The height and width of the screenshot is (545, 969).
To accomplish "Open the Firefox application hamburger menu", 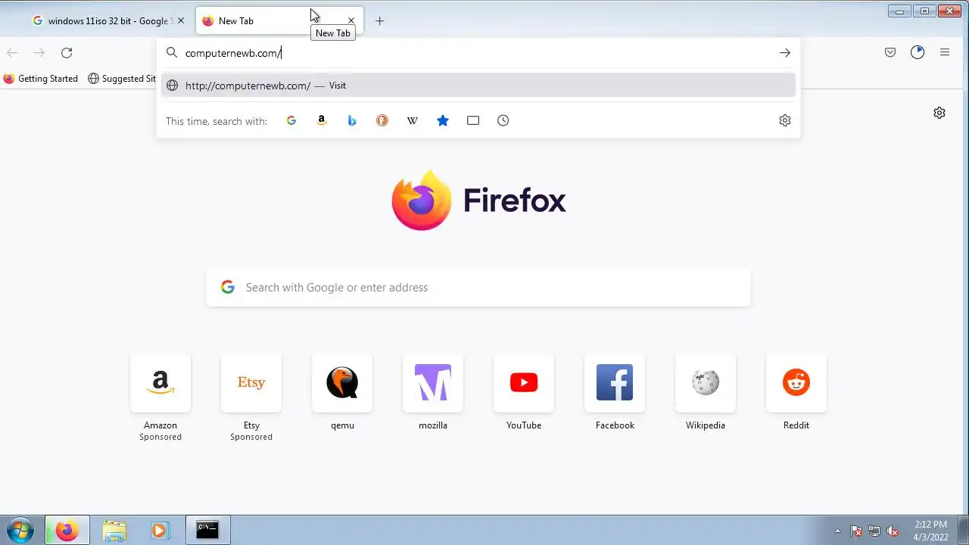I will (945, 52).
